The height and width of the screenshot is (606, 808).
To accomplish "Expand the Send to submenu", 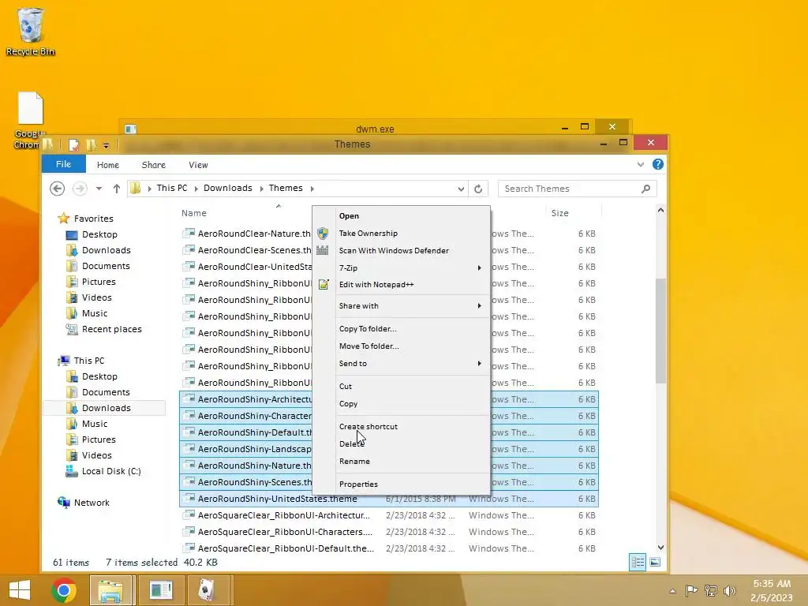I will pos(402,363).
